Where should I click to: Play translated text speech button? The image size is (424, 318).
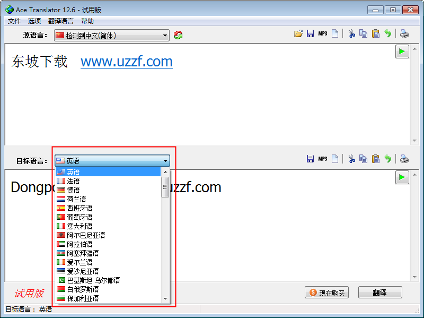click(402, 177)
